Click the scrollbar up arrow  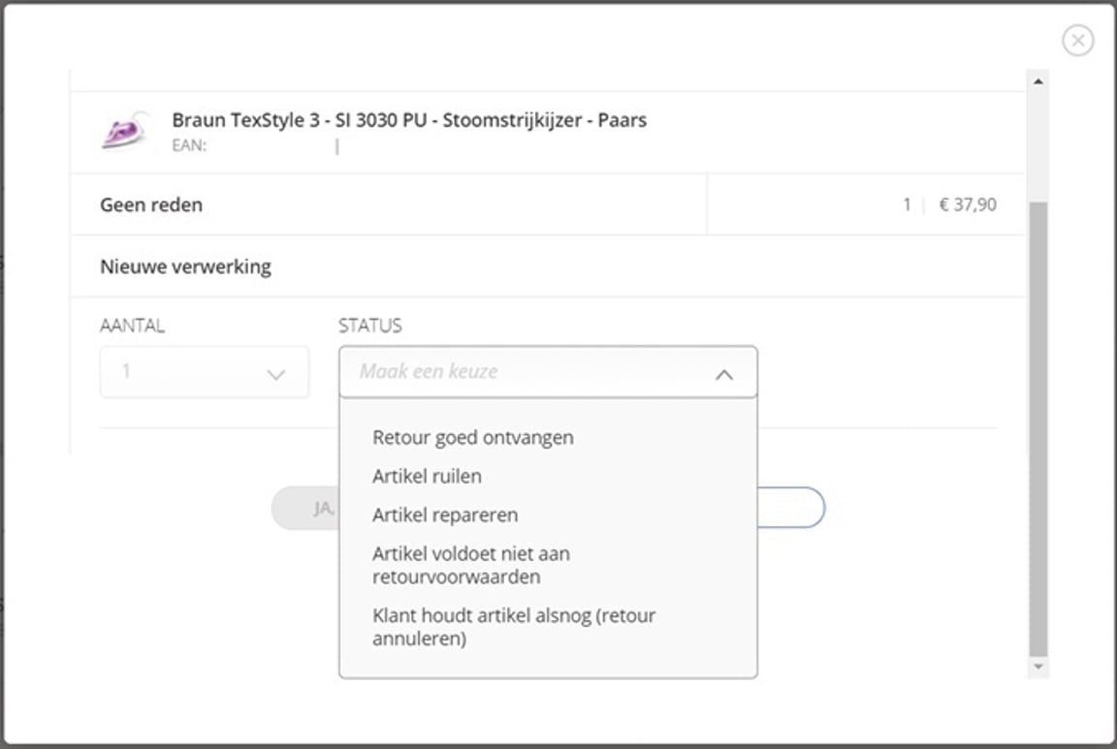(x=1037, y=81)
